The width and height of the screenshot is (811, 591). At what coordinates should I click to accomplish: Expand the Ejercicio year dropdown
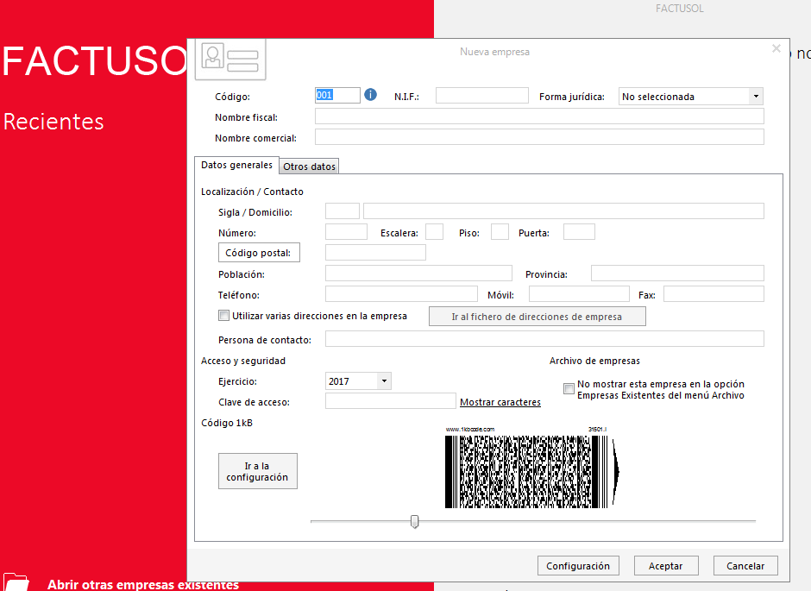pos(384,381)
